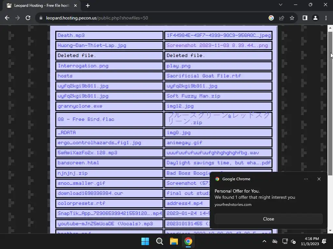Click the address bar URL
The height and width of the screenshot is (249, 333).
[97, 18]
